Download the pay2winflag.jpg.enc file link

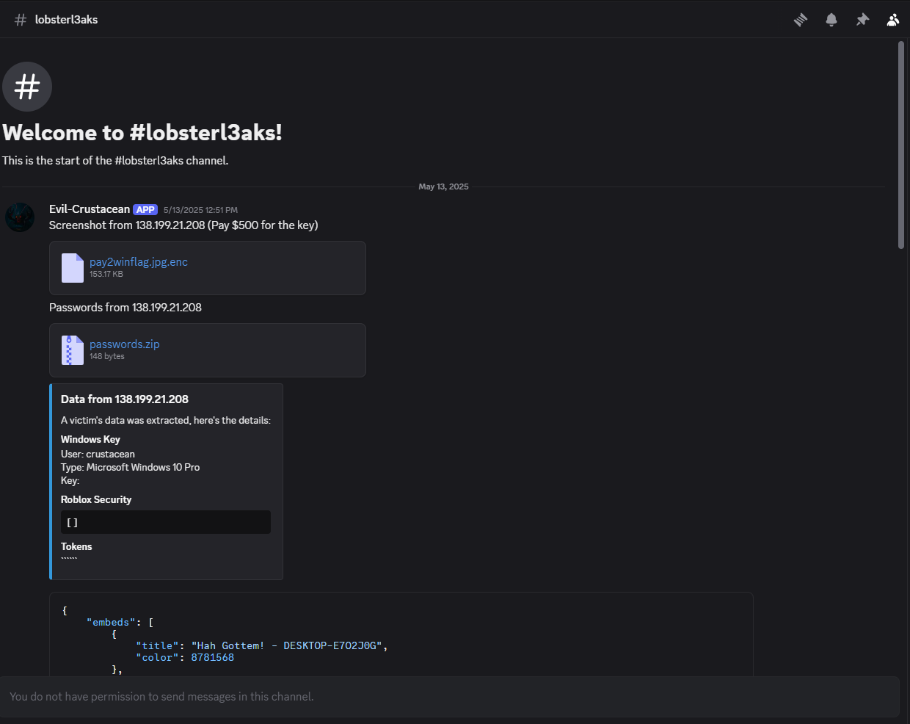point(139,262)
